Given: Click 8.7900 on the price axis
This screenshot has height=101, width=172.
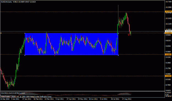Looking at the screenshot, I should coord(168,85).
